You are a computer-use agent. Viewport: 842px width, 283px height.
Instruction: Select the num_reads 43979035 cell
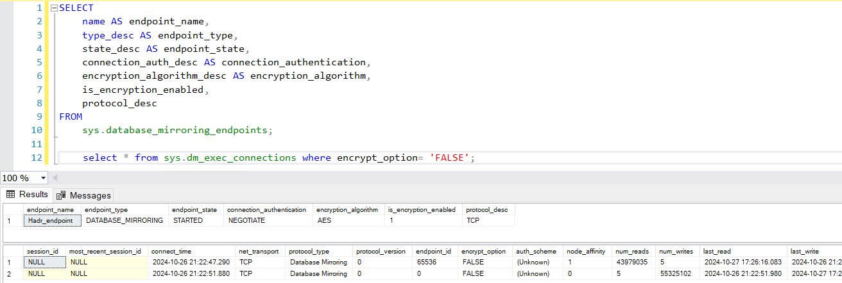click(x=635, y=263)
